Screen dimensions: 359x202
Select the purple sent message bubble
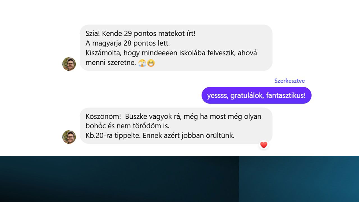click(256, 96)
